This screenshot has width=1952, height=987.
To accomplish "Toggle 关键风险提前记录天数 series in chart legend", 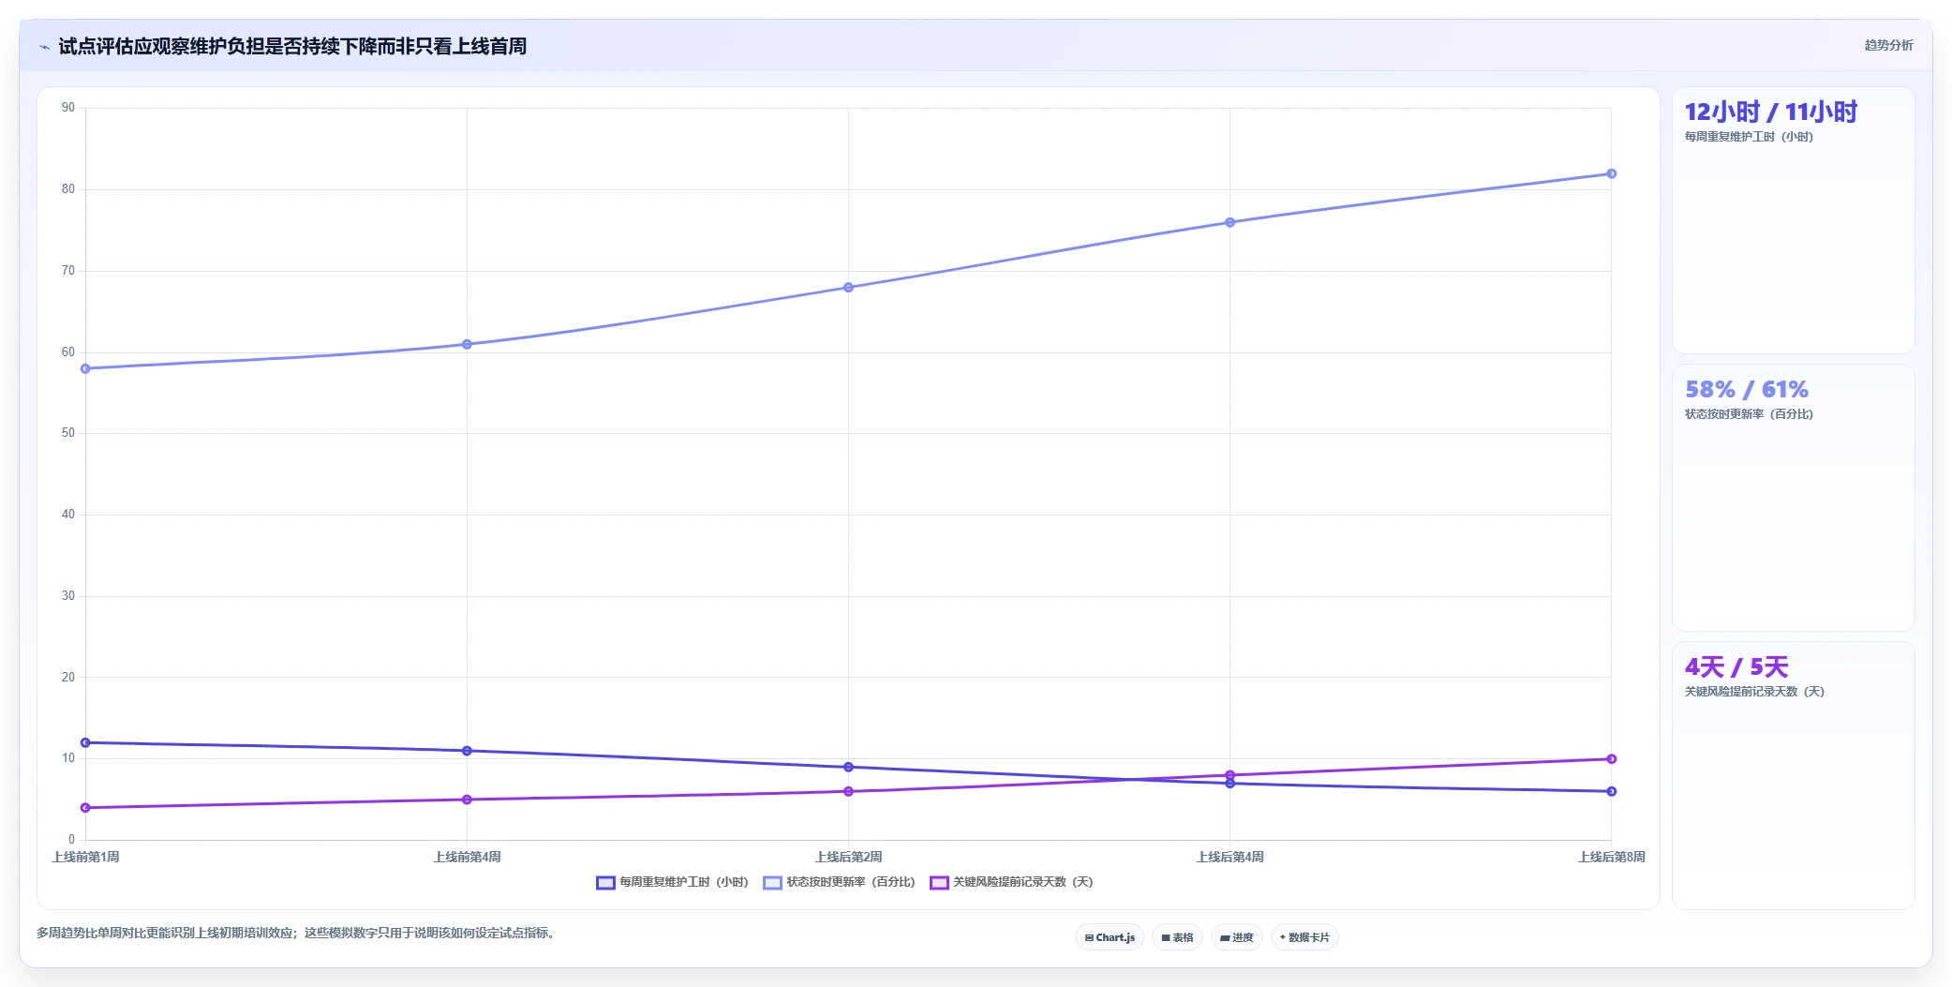I will (x=1011, y=882).
